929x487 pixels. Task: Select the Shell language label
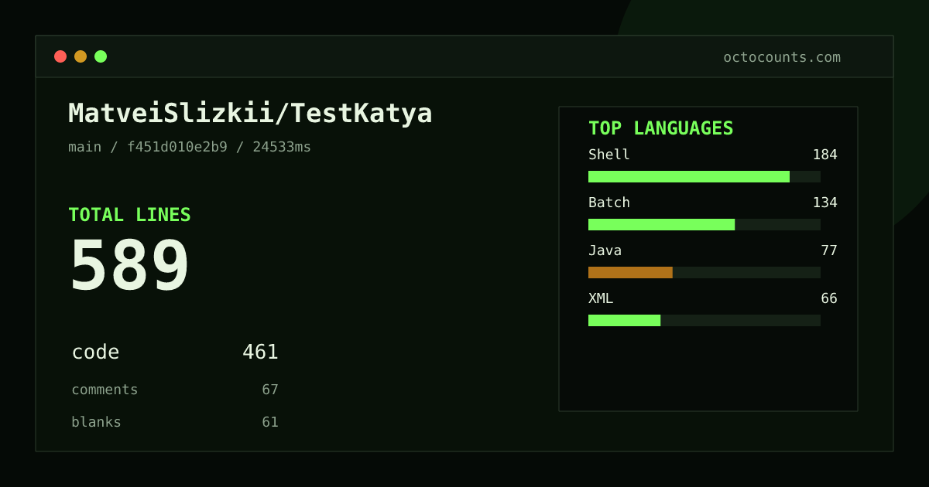[x=609, y=155]
